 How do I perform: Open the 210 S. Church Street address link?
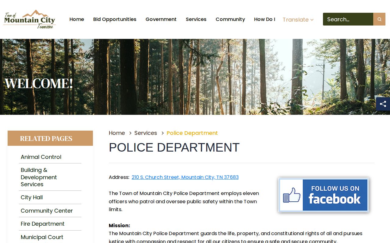185,177
